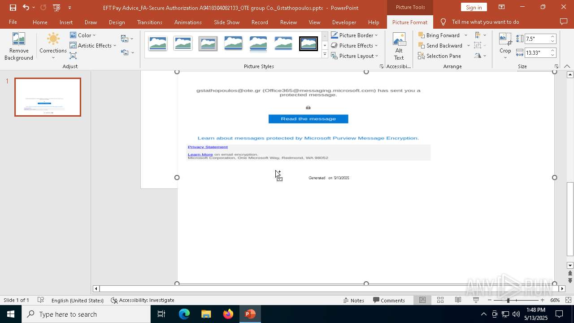Expand the Send Backward arrow menu
This screenshot has width=574, height=323.
[468, 45]
